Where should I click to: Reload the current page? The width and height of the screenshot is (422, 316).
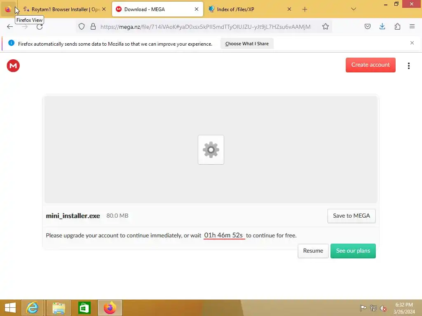tap(40, 27)
